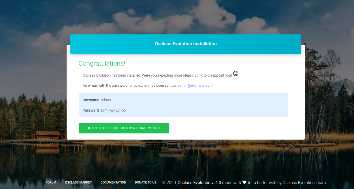The image size is (354, 189).
Task: Click the double arrow icon on Finish button
Action: click(x=89, y=128)
